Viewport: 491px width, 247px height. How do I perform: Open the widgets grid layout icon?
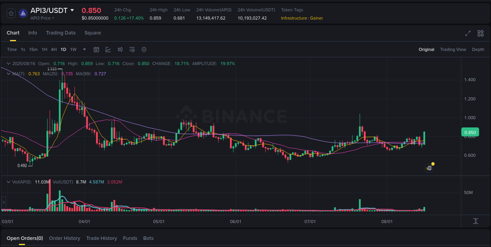(x=480, y=34)
